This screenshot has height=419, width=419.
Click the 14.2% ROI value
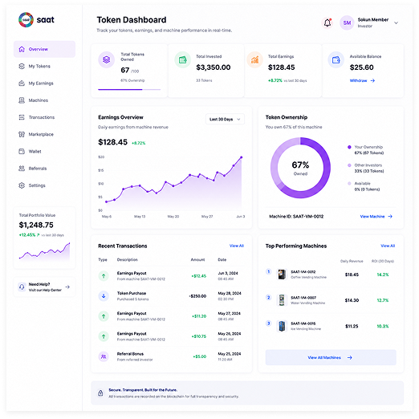click(383, 275)
